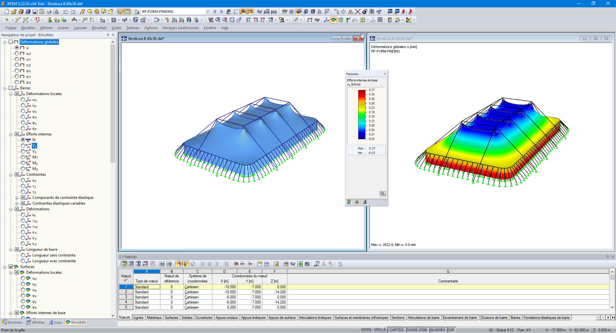Screen dimensions: 616x333
Task: Select the Cartésien cell of node 2
Action: [192, 292]
